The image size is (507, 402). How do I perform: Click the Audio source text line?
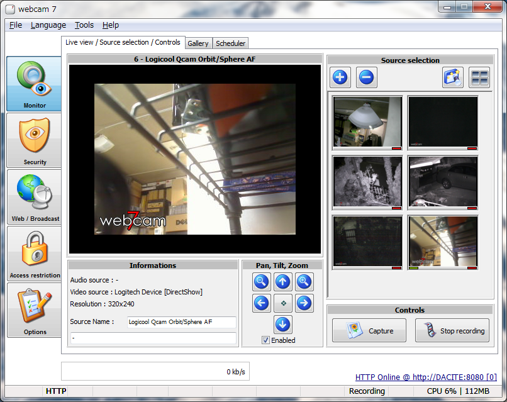point(94,280)
